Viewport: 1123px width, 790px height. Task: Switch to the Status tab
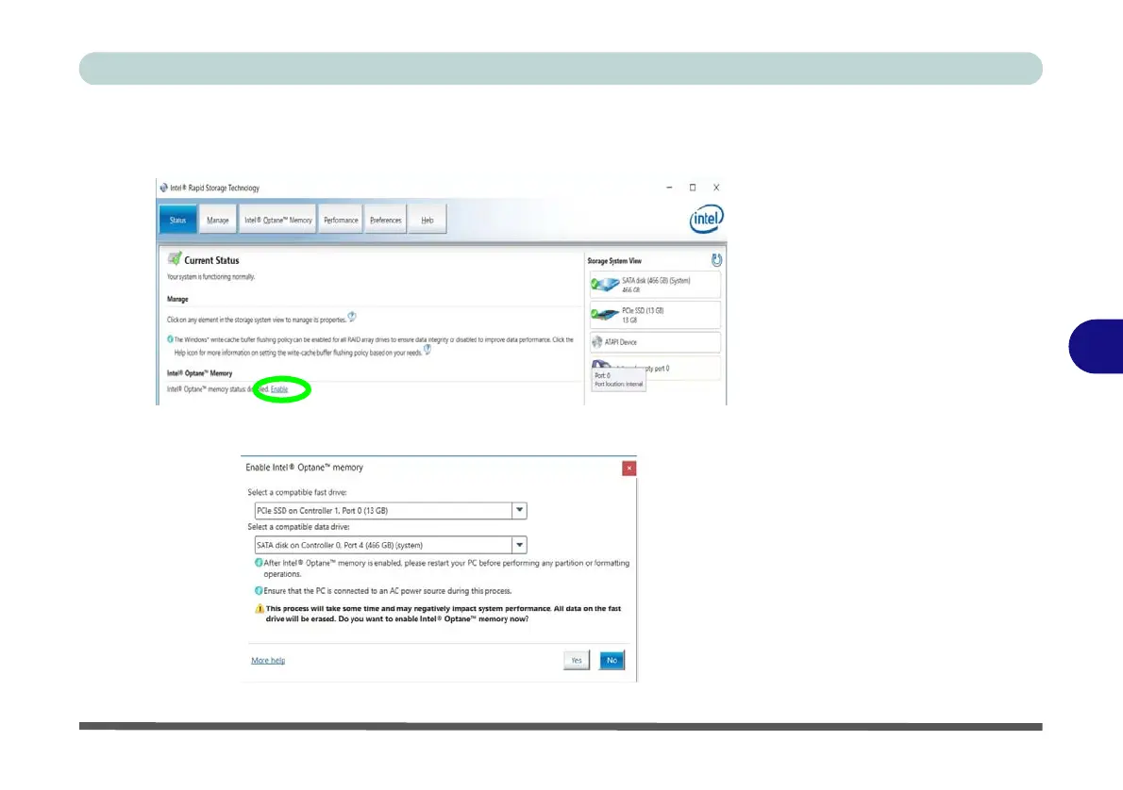(x=177, y=220)
